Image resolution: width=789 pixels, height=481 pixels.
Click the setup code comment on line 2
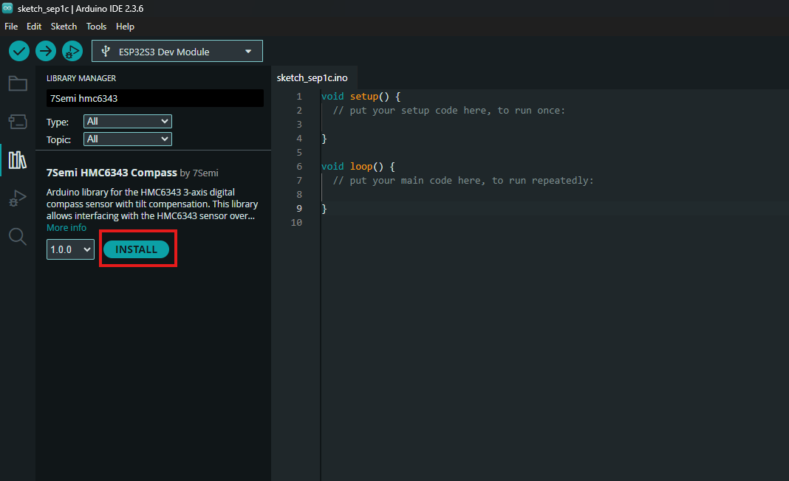(449, 111)
